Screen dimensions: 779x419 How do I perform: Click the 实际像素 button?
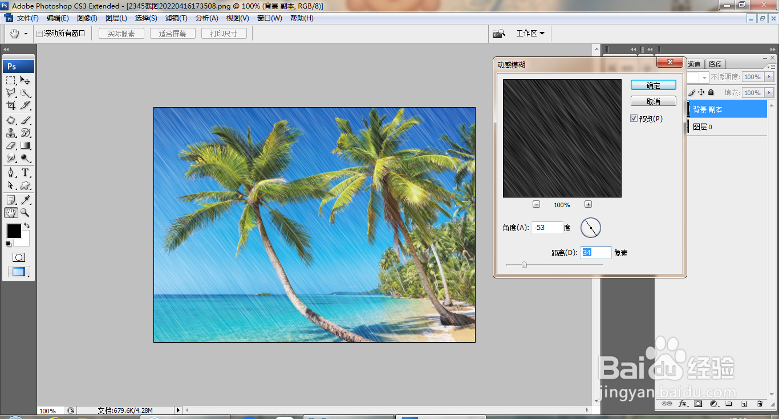(x=121, y=34)
